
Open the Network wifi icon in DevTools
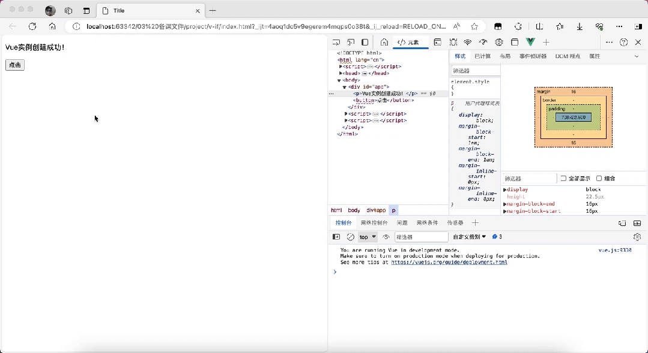click(468, 42)
